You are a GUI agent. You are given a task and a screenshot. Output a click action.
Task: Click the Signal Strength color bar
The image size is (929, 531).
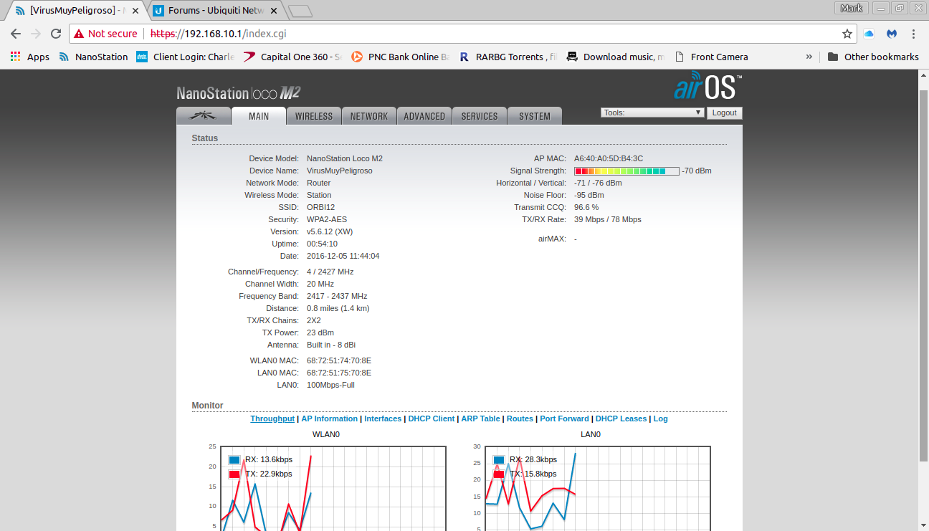[x=627, y=171]
